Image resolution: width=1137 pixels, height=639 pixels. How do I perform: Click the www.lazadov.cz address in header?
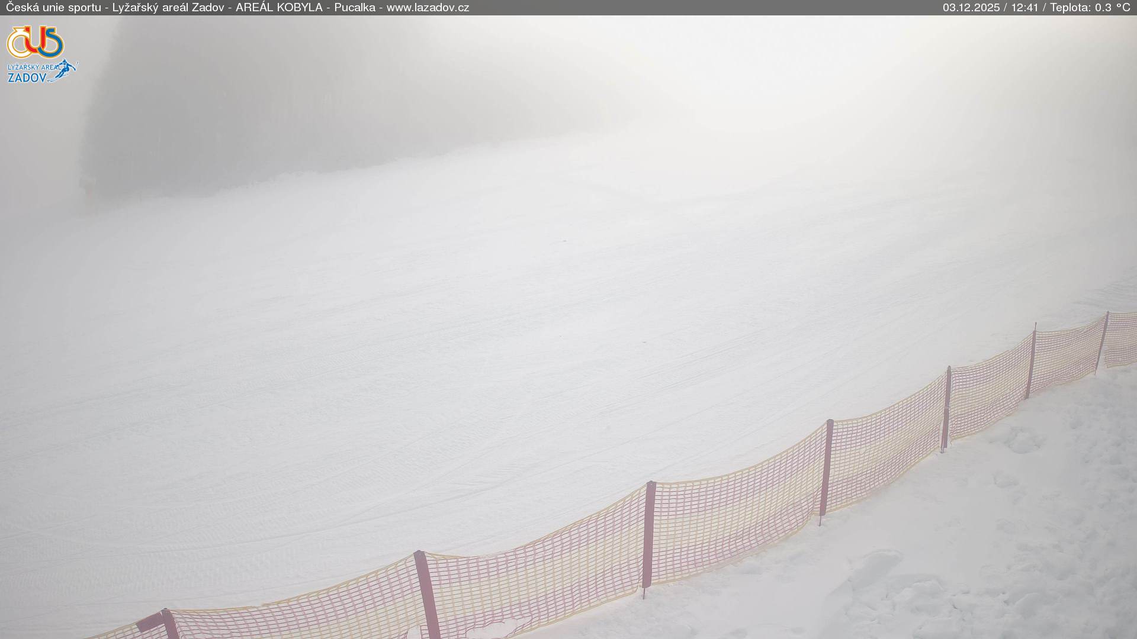428,8
